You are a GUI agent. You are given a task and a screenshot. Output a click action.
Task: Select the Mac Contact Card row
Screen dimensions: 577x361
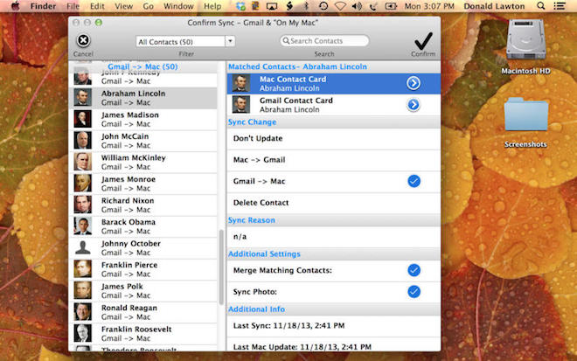[x=334, y=83]
